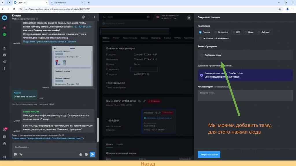Viewport: 296px width, 166px height.
Task: Open the orders screenshot thumbnail in chat
Action: 72,66
